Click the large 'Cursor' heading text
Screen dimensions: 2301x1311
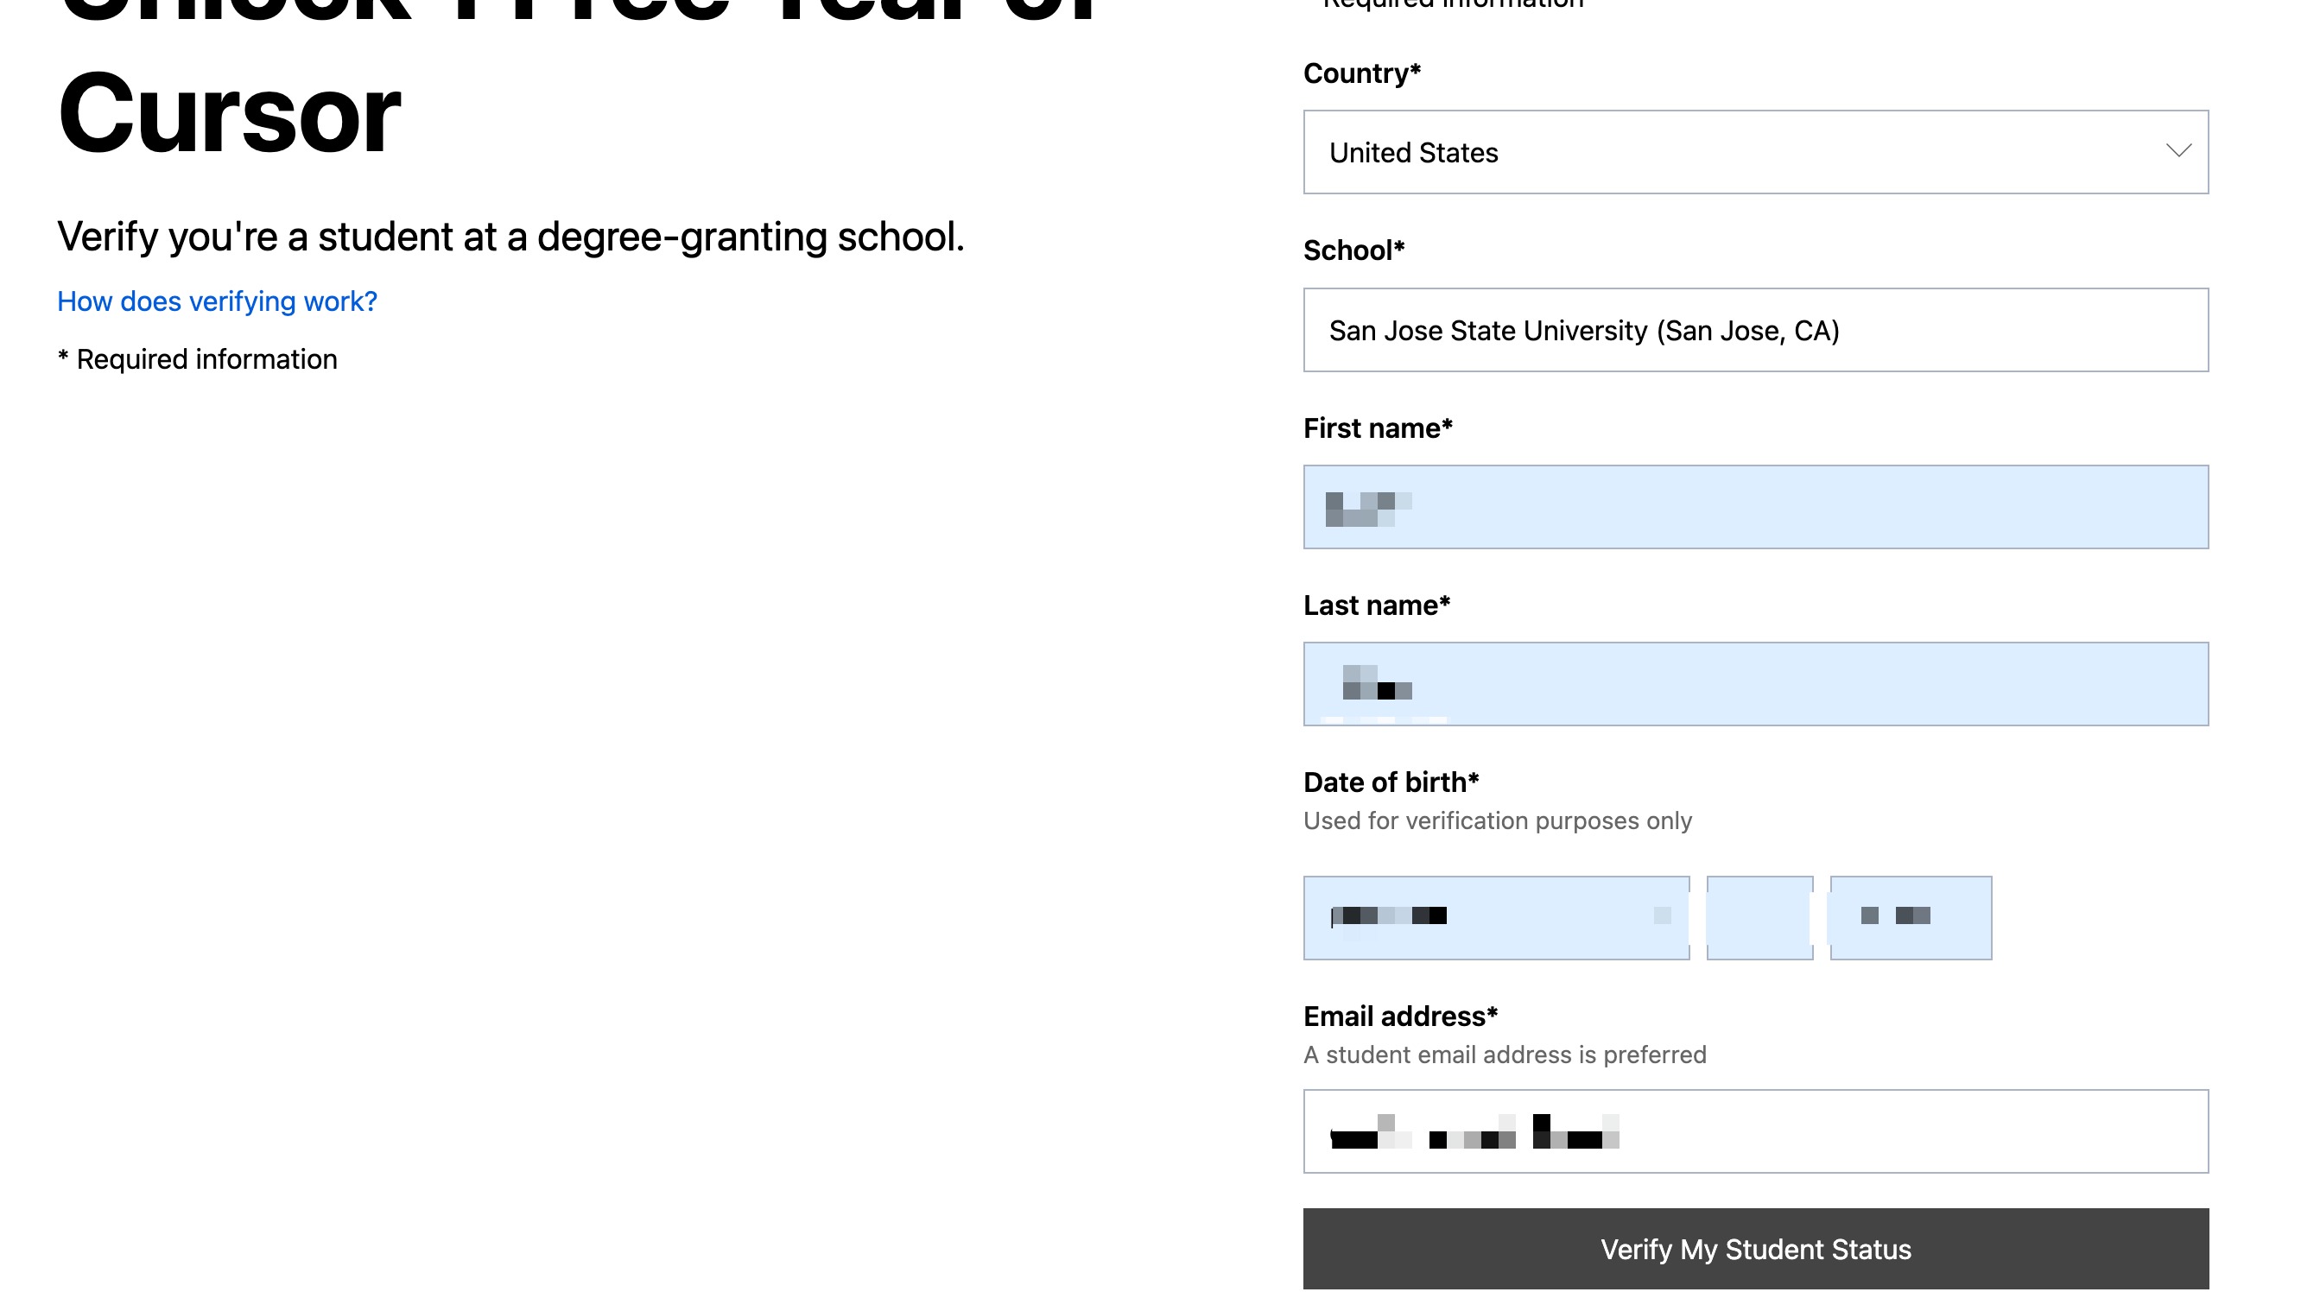230,115
